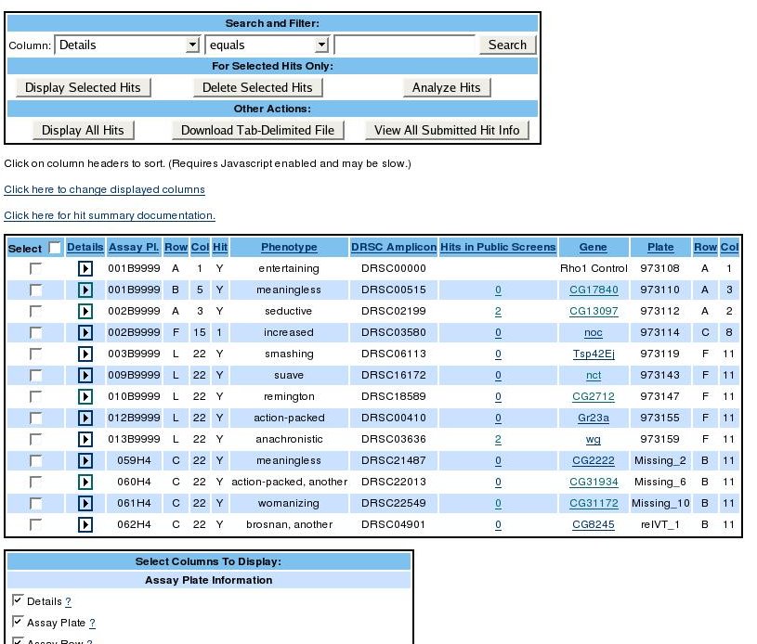
Task: Toggle the select-all checkbox in table header
Action: pos(55,248)
